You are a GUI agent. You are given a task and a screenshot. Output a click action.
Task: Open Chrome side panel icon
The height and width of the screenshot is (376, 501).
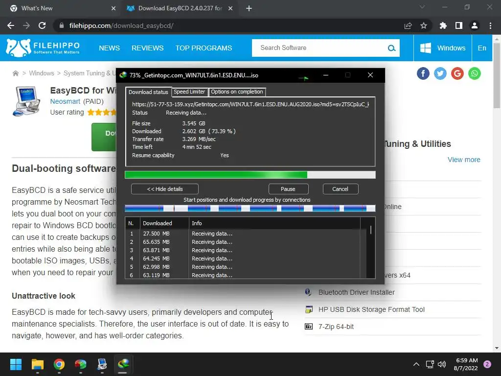pyautogui.click(x=459, y=25)
